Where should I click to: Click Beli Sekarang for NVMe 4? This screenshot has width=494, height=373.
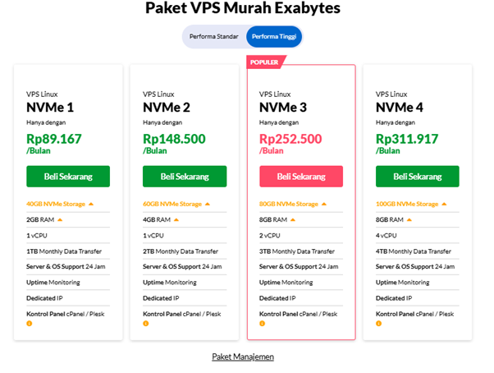click(x=418, y=177)
